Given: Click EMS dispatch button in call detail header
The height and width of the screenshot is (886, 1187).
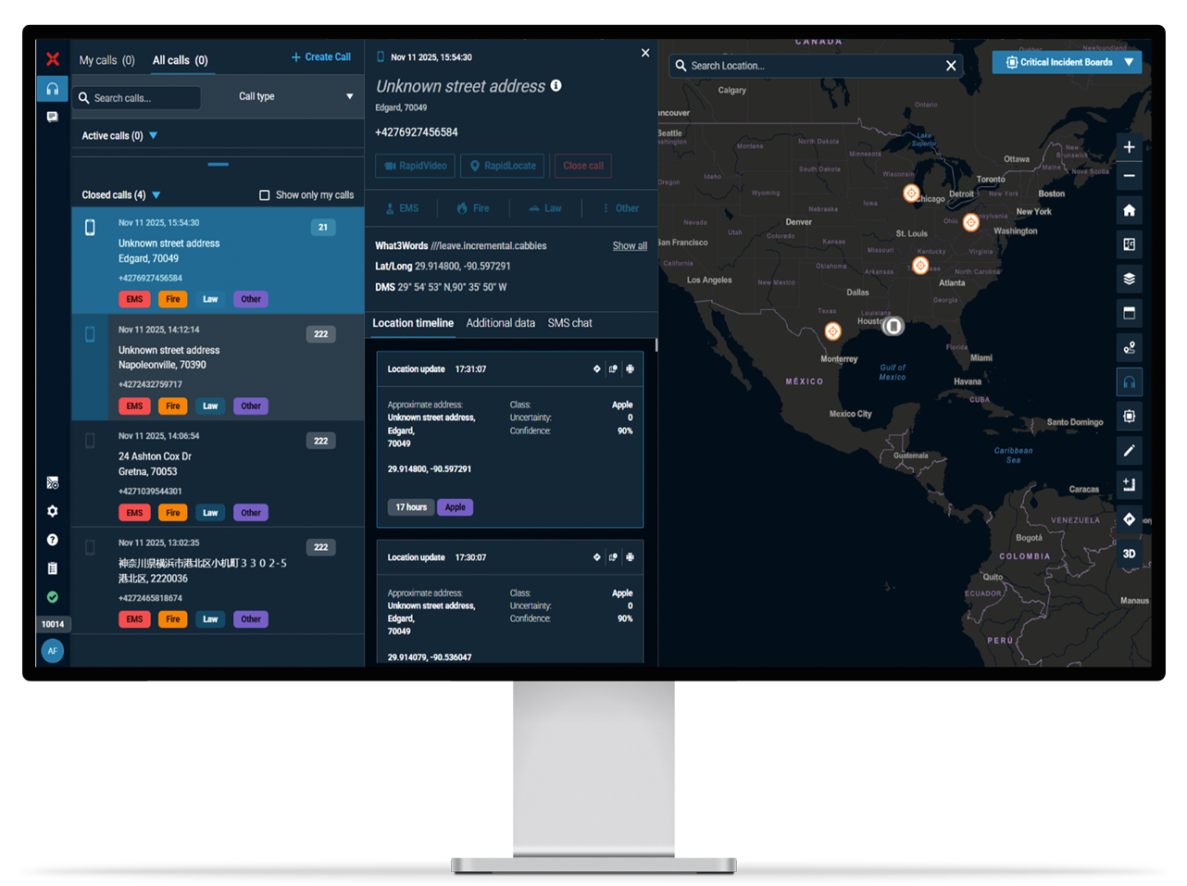Looking at the screenshot, I should pos(402,208).
